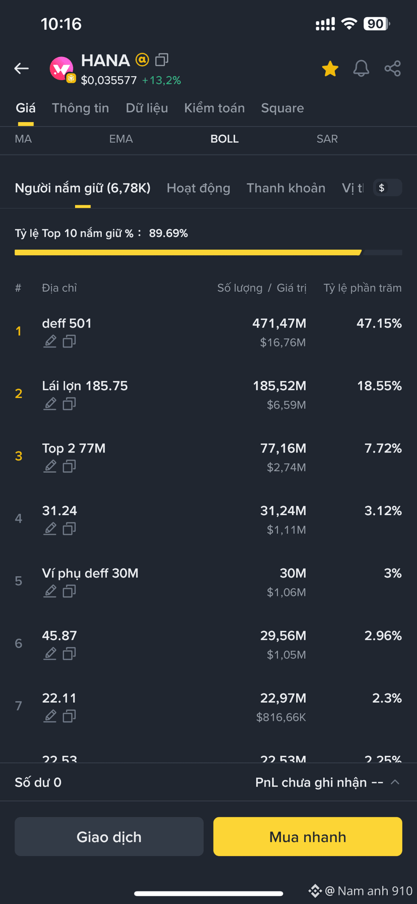The height and width of the screenshot is (904, 417).
Task: Open the Kiểm toán tab
Action: pos(215,108)
